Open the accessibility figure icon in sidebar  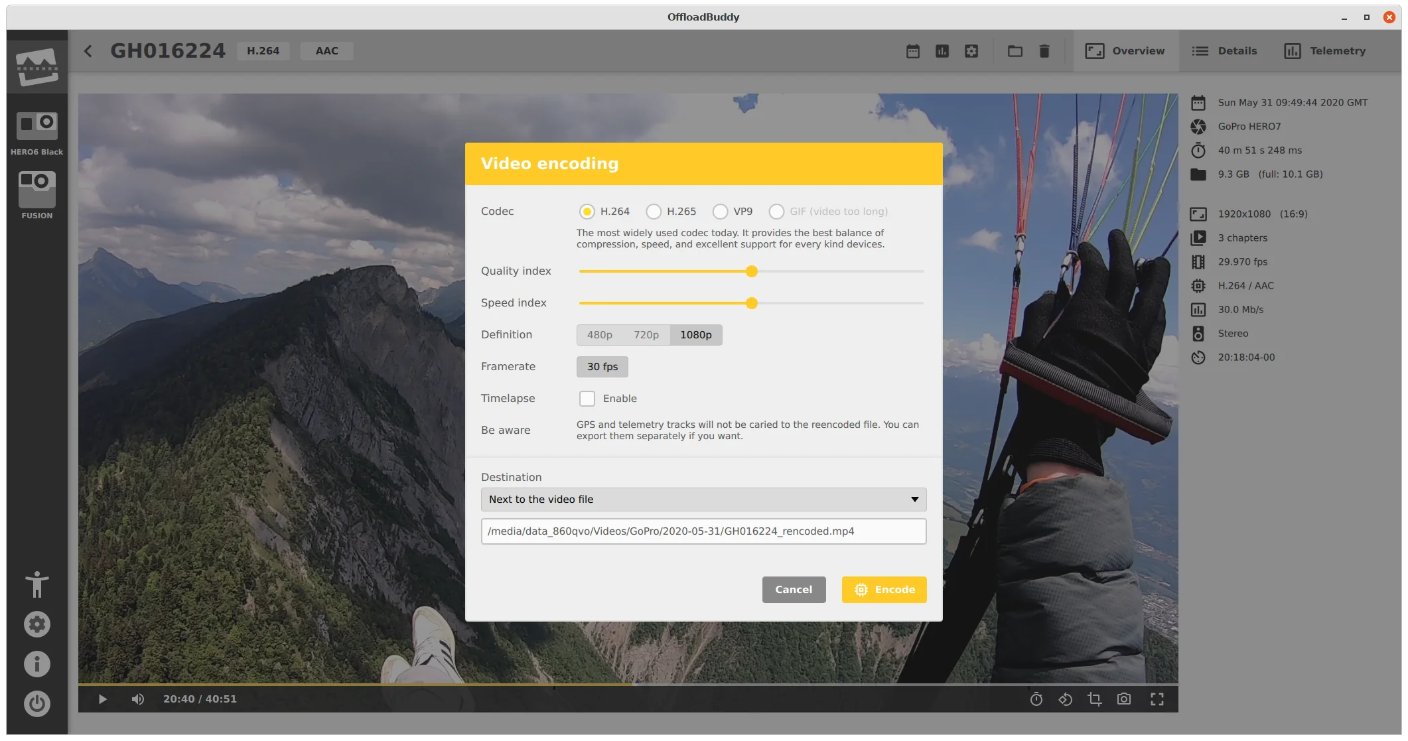coord(37,584)
